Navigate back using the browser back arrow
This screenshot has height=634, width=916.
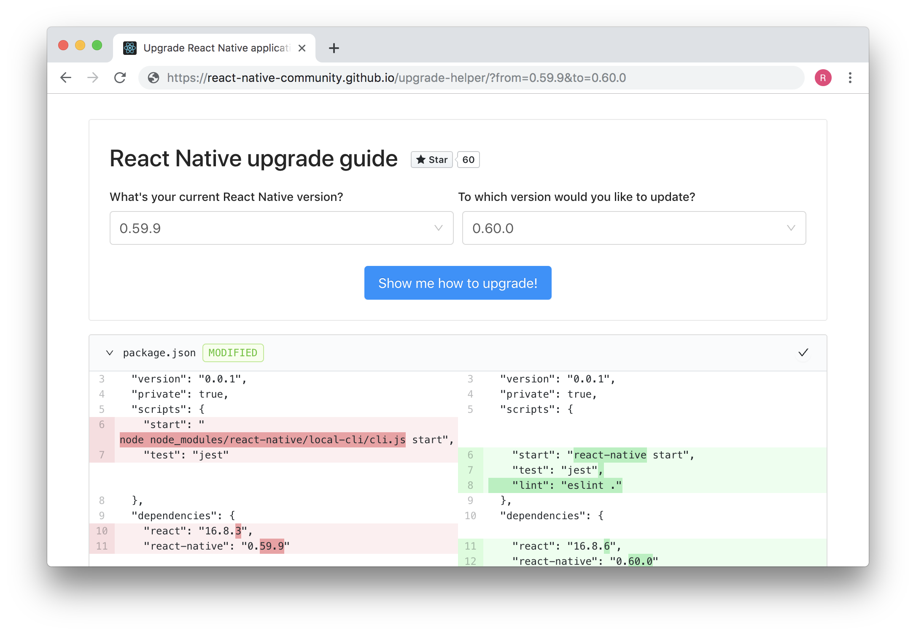pos(66,78)
